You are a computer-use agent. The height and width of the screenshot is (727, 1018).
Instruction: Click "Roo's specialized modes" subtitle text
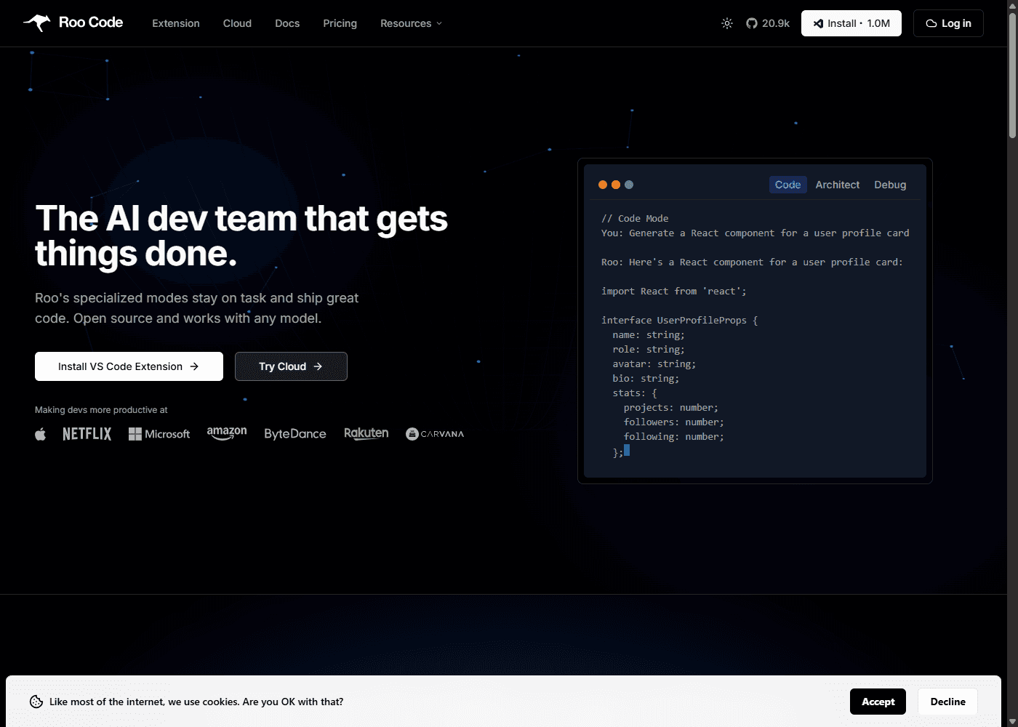[196, 308]
